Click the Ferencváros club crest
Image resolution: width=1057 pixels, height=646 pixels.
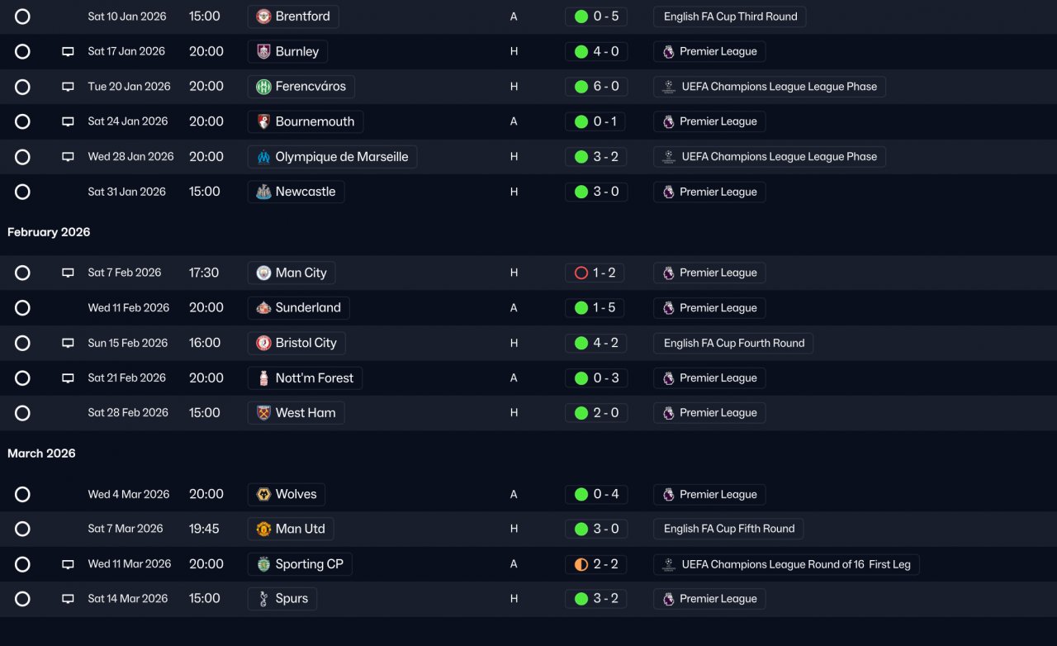click(263, 87)
